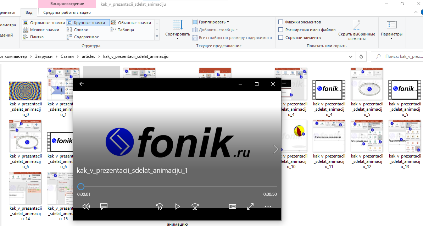Switch layout to Список

(x=77, y=30)
